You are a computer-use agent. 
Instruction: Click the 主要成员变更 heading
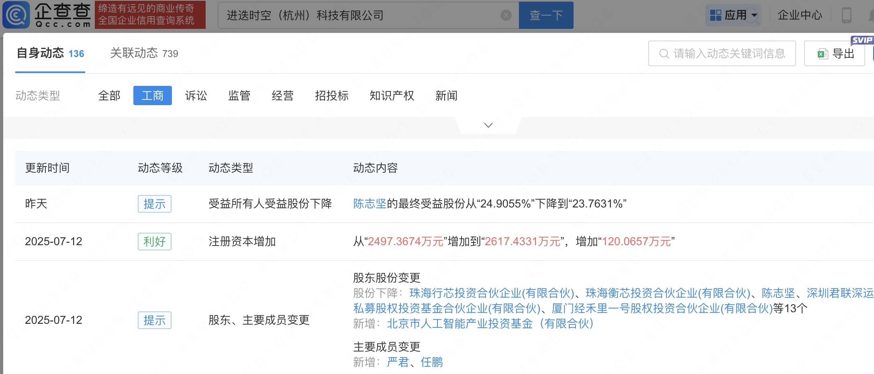click(x=387, y=347)
